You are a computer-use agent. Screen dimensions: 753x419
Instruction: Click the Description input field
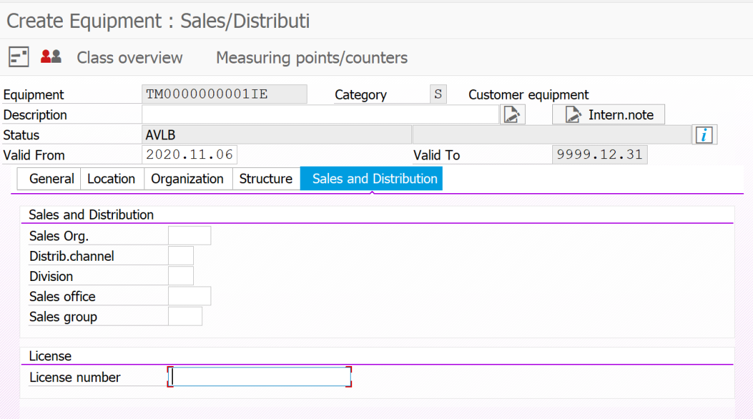[x=320, y=114]
